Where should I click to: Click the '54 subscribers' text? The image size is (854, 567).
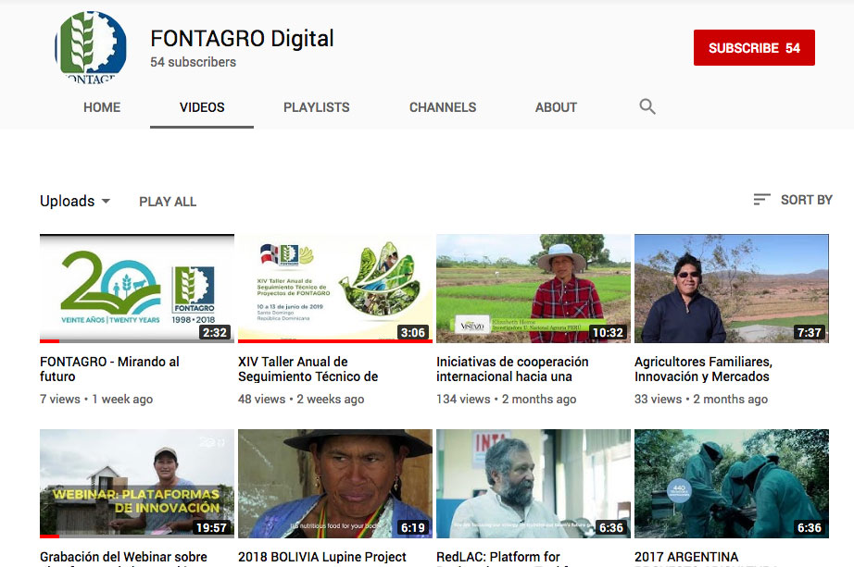(193, 62)
